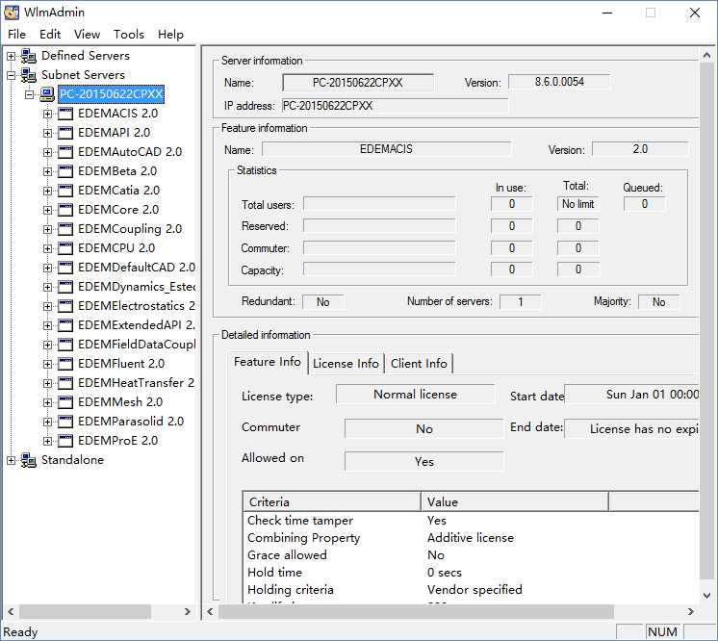Click the server Version field 8.6.0.0054

point(559,82)
